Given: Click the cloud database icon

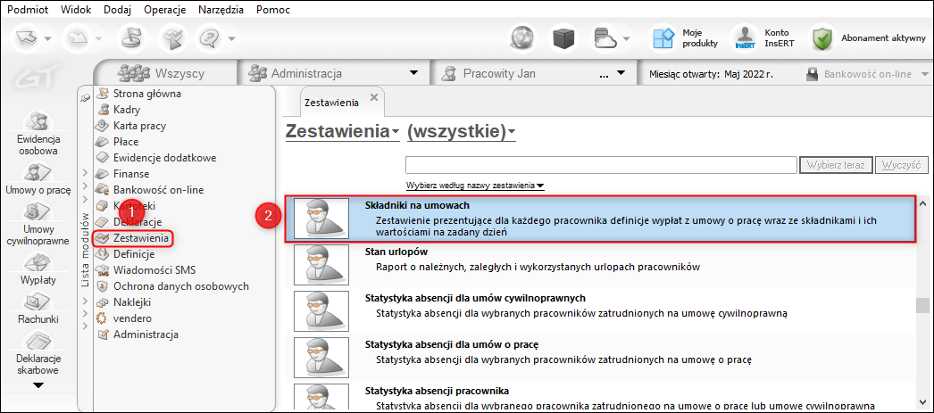Looking at the screenshot, I should [605, 39].
